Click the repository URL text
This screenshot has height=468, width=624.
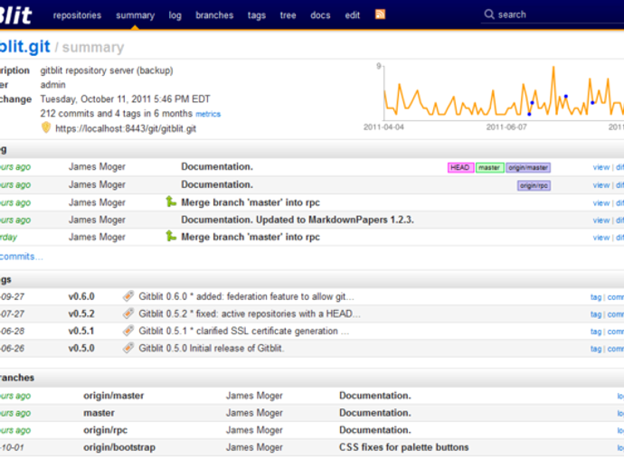tap(126, 128)
